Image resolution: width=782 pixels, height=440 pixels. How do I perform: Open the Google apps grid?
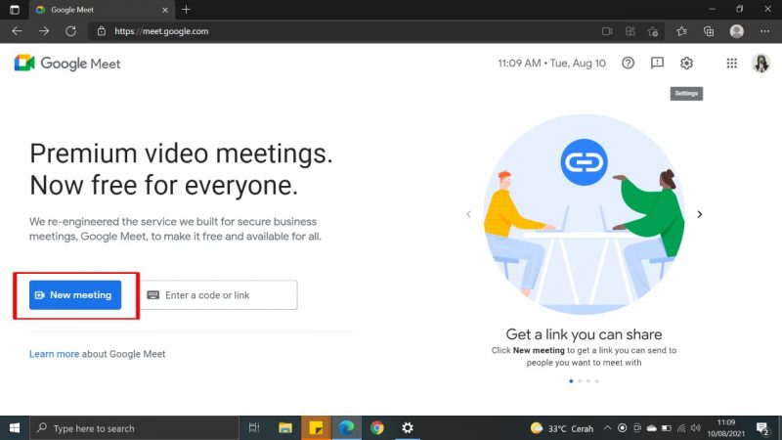coord(731,63)
